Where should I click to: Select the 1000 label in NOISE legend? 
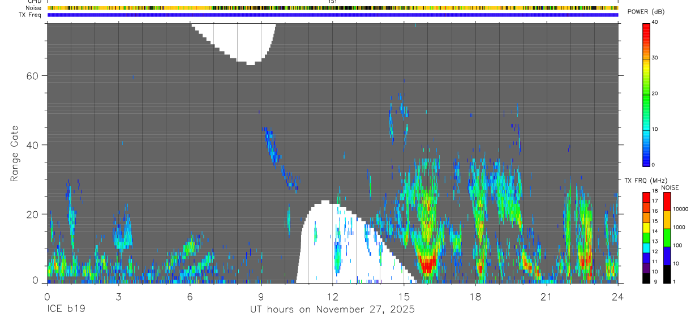tap(679, 228)
